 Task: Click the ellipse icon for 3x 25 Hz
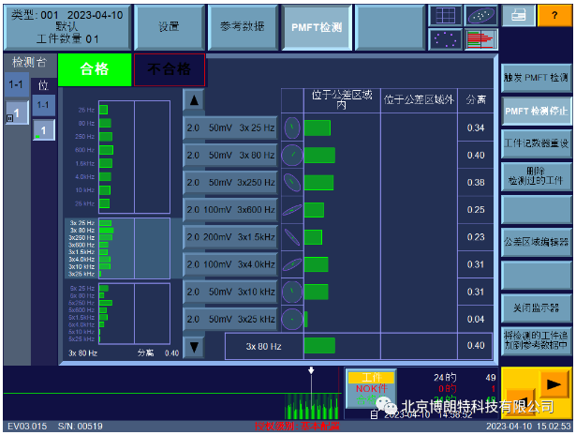coord(292,127)
